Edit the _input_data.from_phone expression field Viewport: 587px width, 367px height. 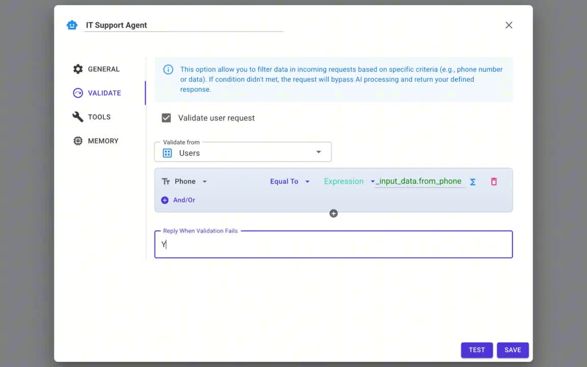(x=420, y=181)
